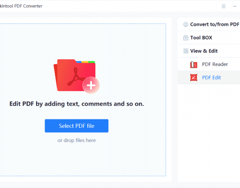Click the Select PDF file button
240x188 pixels.
(x=77, y=126)
